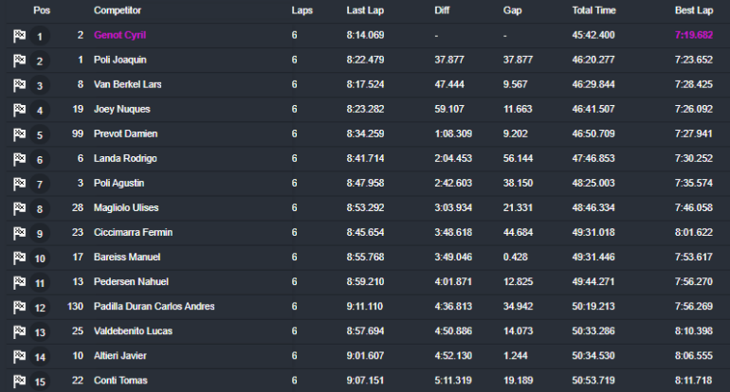Click the position 10 badge for Bareiss Manuel

40,258
